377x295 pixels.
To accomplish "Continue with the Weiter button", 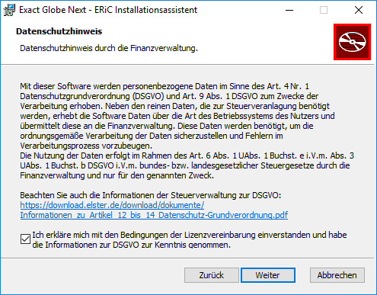I will coord(268,275).
